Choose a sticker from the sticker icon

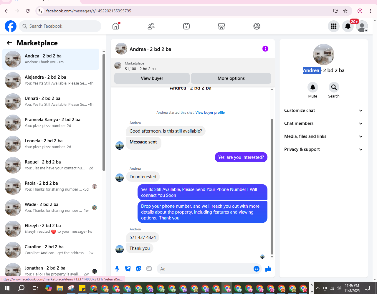pos(138,269)
